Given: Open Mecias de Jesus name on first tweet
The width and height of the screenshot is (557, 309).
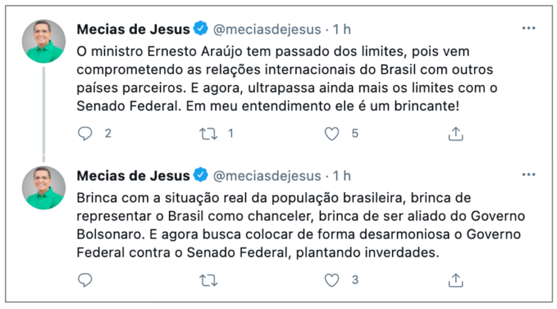Looking at the screenshot, I should pos(133,29).
